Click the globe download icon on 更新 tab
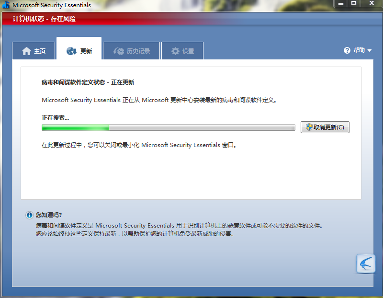Image resolution: width=383 pixels, height=298 pixels. pyautogui.click(x=71, y=51)
